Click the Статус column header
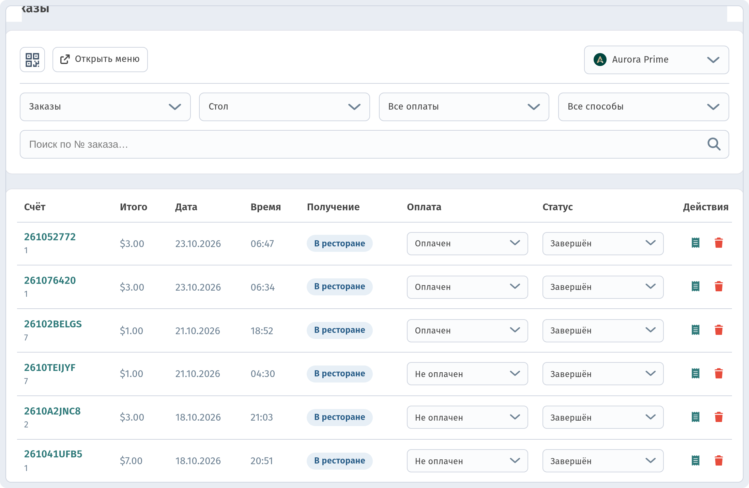Image resolution: width=749 pixels, height=488 pixels. pos(557,207)
